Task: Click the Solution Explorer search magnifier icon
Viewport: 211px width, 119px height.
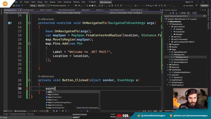Action: click(204, 16)
